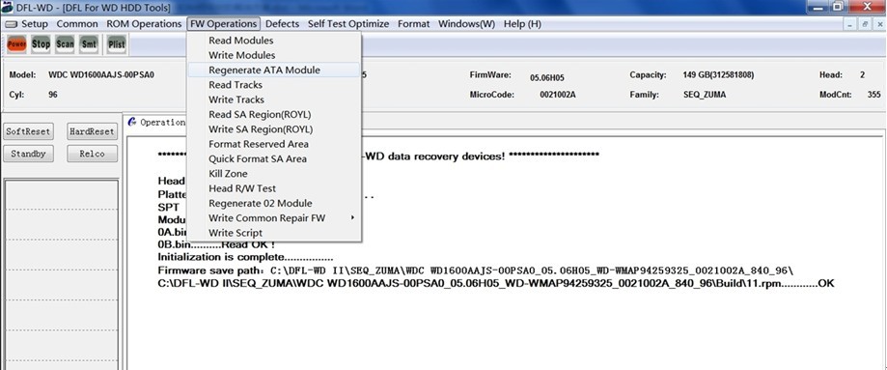Choose Read Tracks menu entry

(x=274, y=84)
